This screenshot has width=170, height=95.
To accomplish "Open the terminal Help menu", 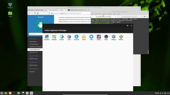I will [118, 14].
